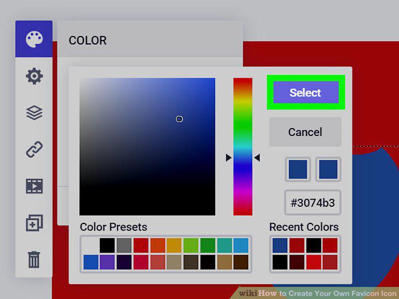
Task: Choose the dark maroon recent color
Action: (297, 262)
